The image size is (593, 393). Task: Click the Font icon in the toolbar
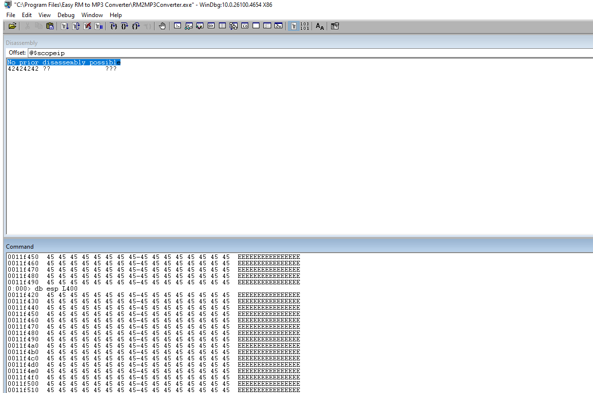(320, 26)
